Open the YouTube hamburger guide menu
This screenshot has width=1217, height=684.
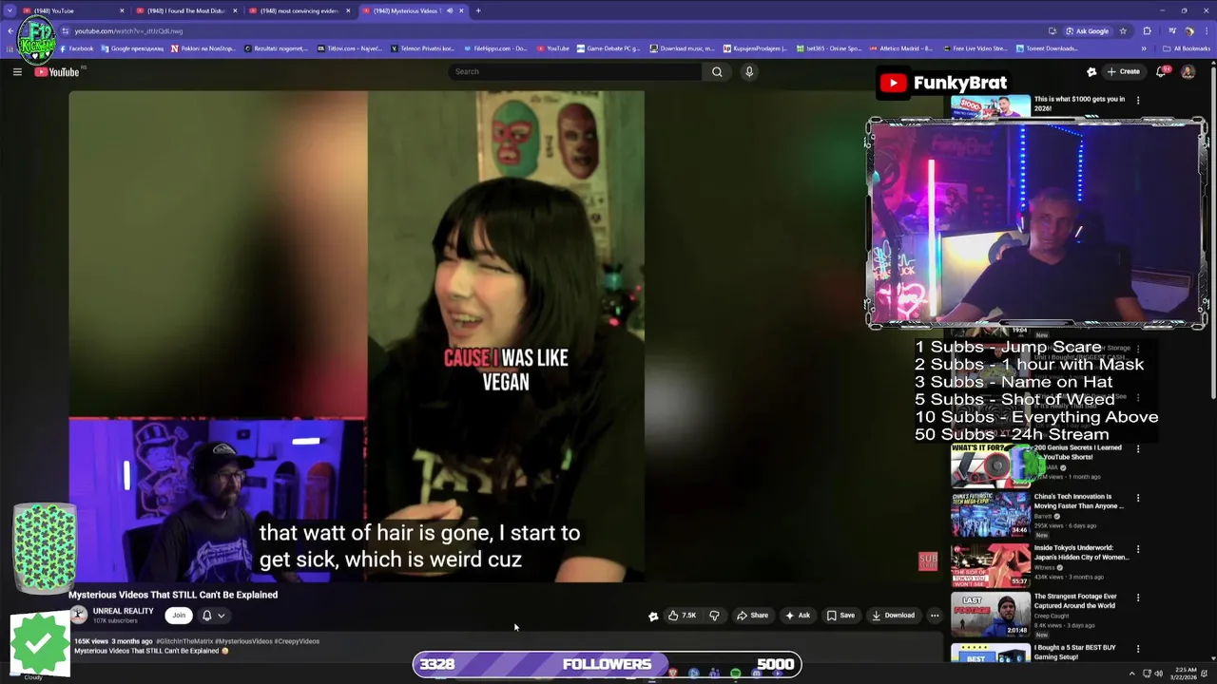(17, 71)
